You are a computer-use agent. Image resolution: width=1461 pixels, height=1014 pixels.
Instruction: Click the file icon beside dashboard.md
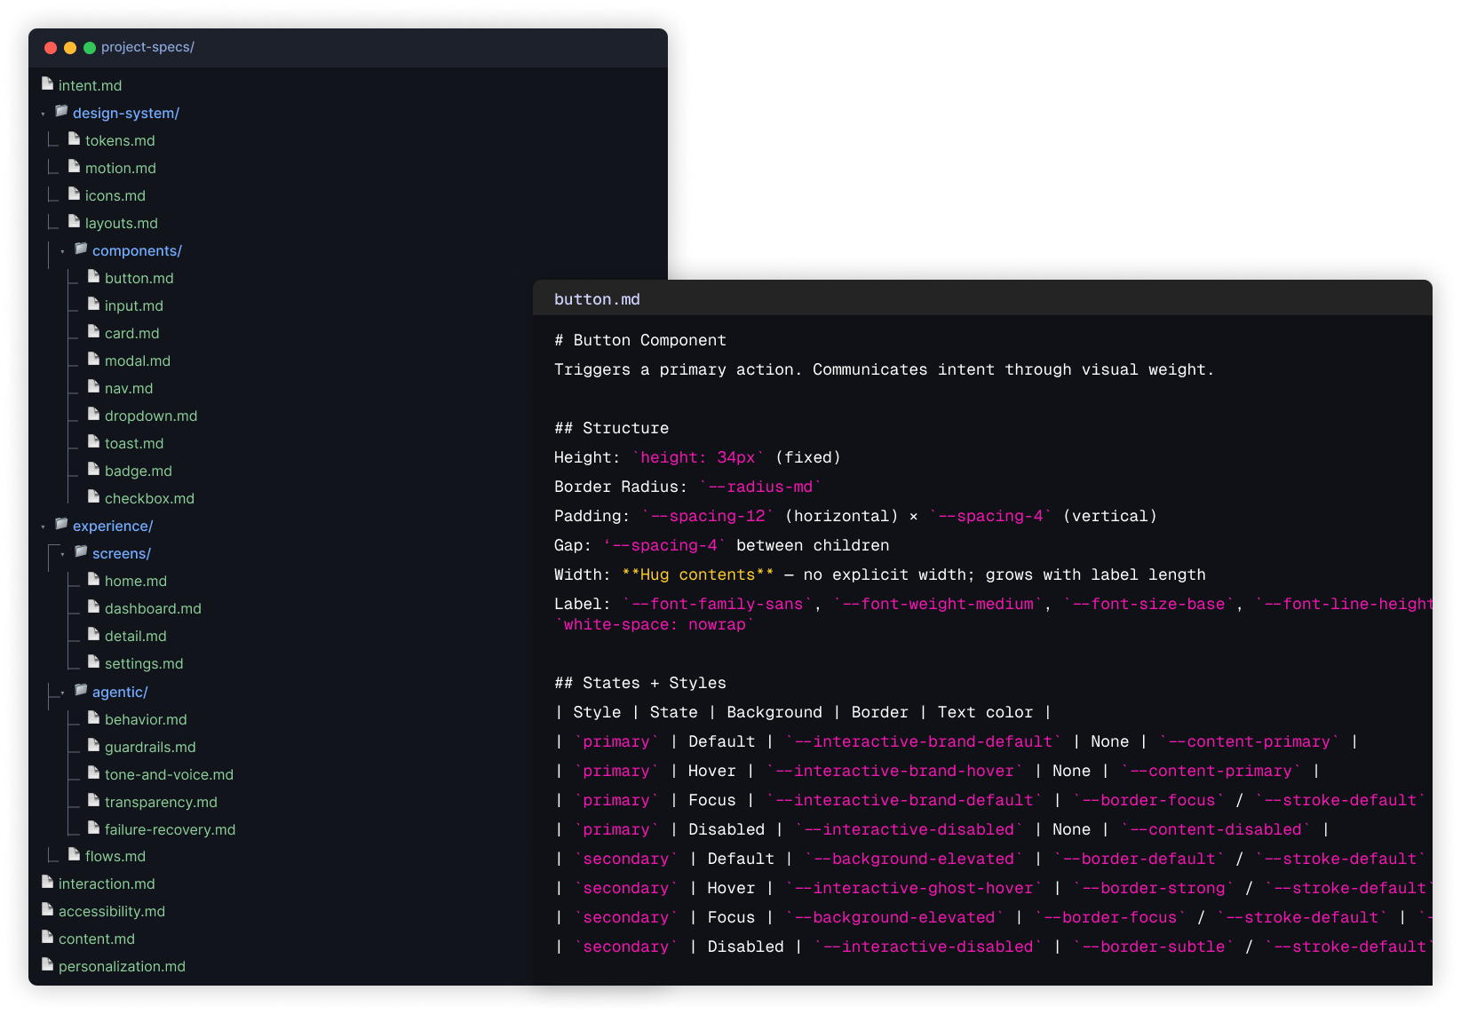coord(94,606)
